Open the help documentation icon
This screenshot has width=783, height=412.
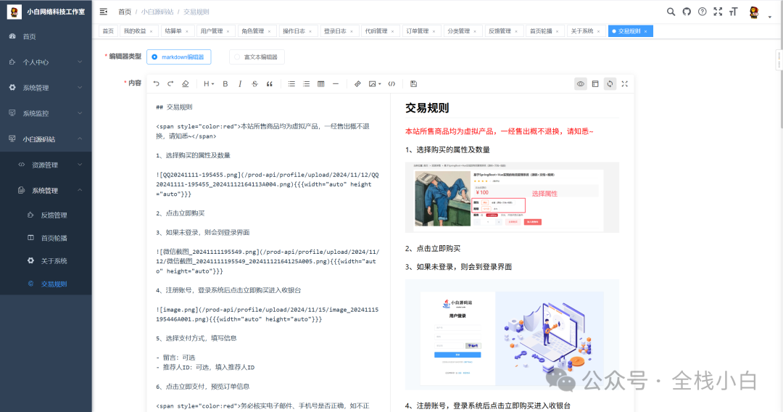coord(703,12)
